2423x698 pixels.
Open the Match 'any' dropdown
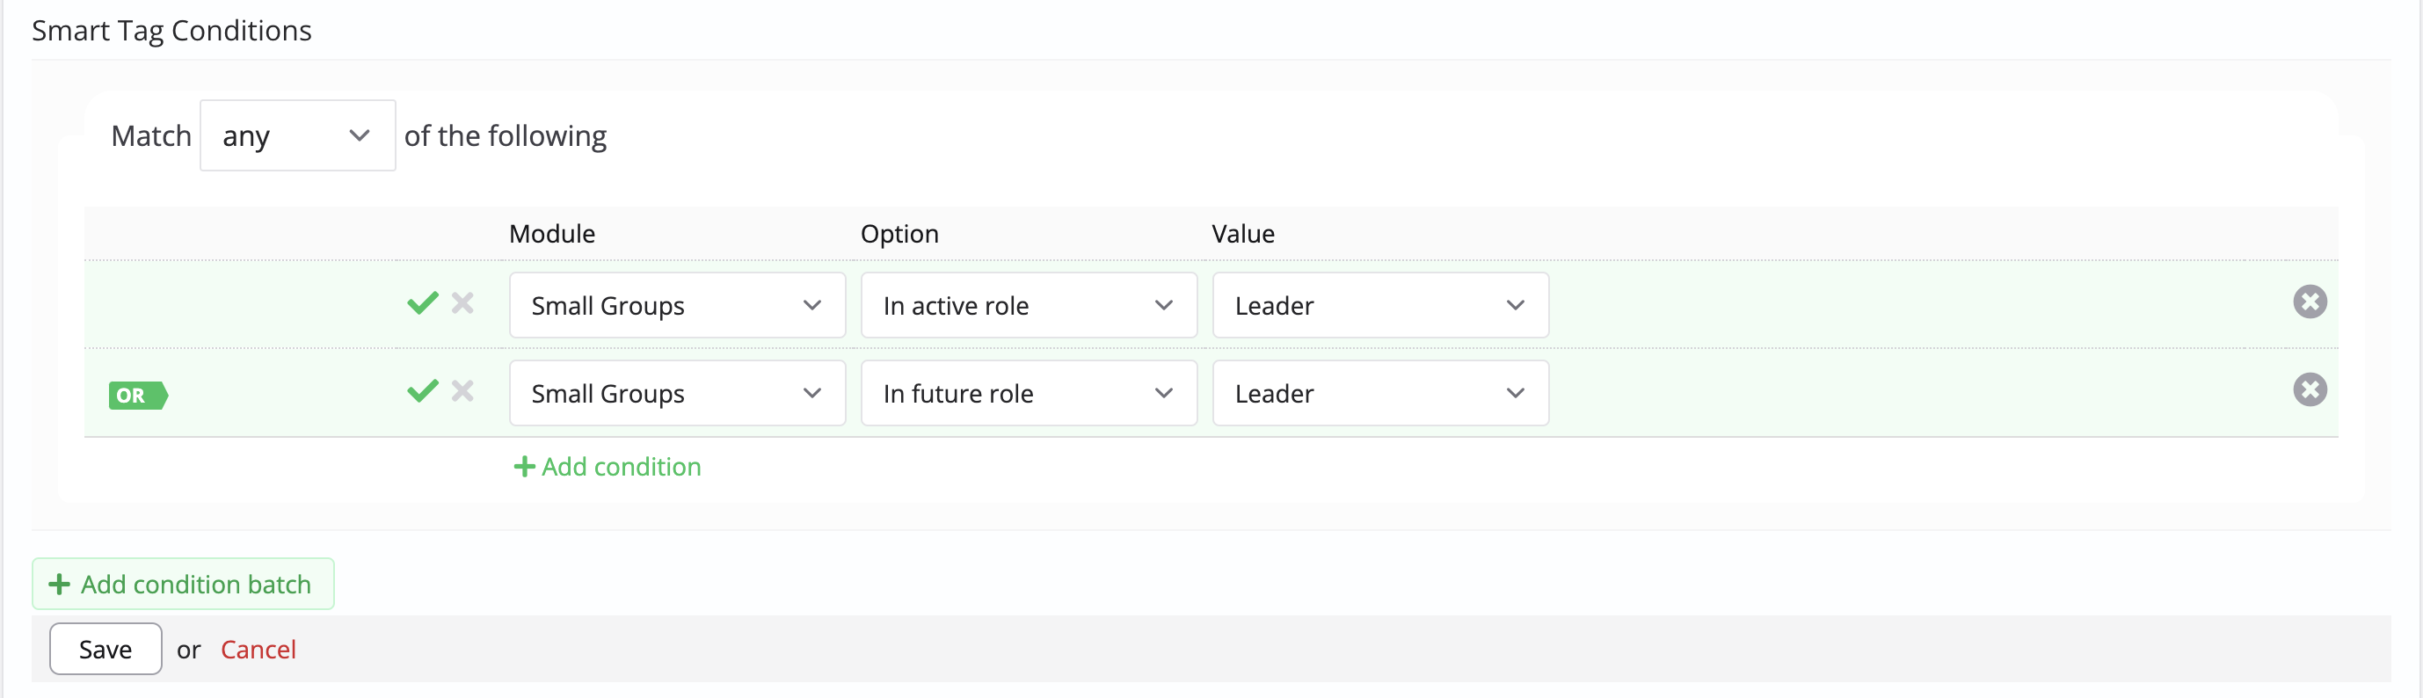tap(297, 135)
